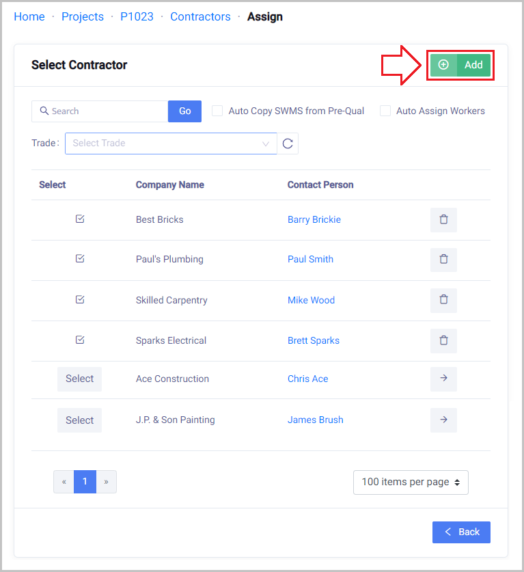This screenshot has height=572, width=524.
Task: Change the 100 items per page selector
Action: pos(411,482)
